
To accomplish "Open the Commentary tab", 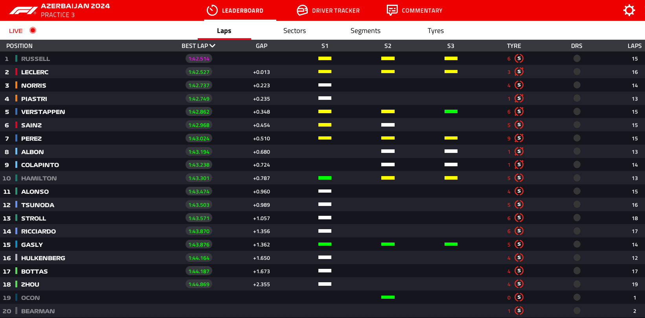I will click(415, 11).
